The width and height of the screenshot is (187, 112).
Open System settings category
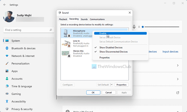coord(29,41)
